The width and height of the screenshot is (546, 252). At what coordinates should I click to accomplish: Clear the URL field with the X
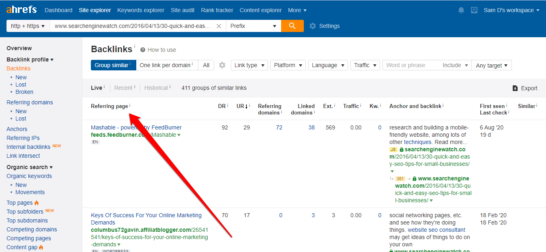coord(219,26)
